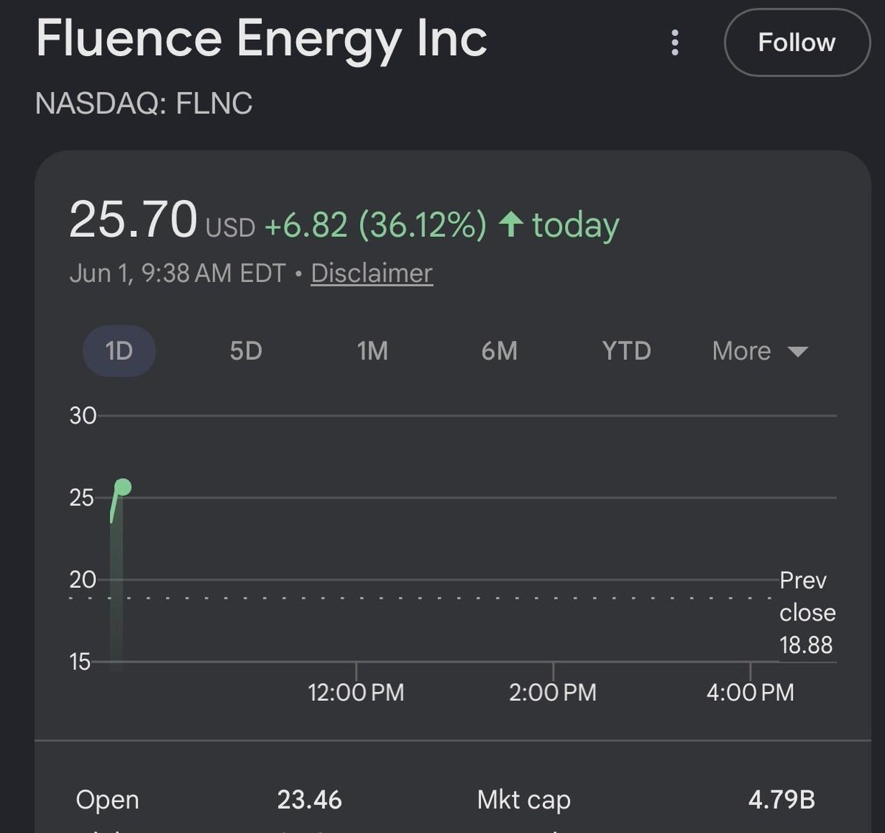Click the Prev close 18.88 label
The width and height of the screenshot is (885, 833).
click(x=807, y=612)
